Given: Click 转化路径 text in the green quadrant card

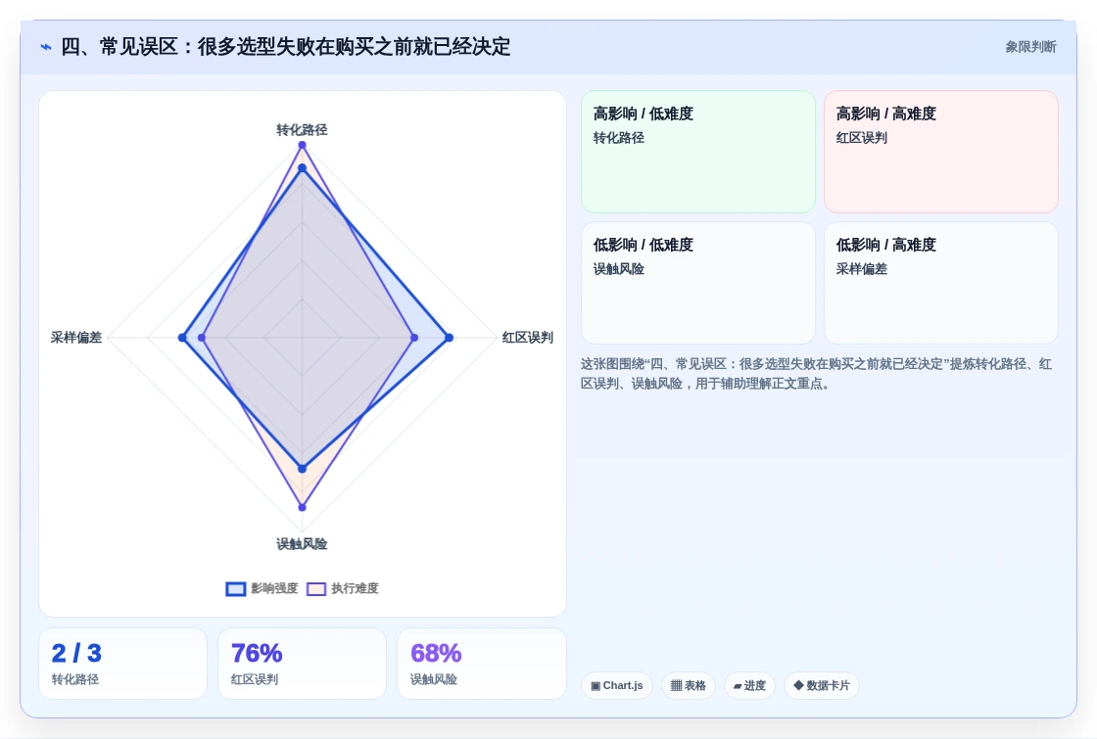Looking at the screenshot, I should pos(618,138).
